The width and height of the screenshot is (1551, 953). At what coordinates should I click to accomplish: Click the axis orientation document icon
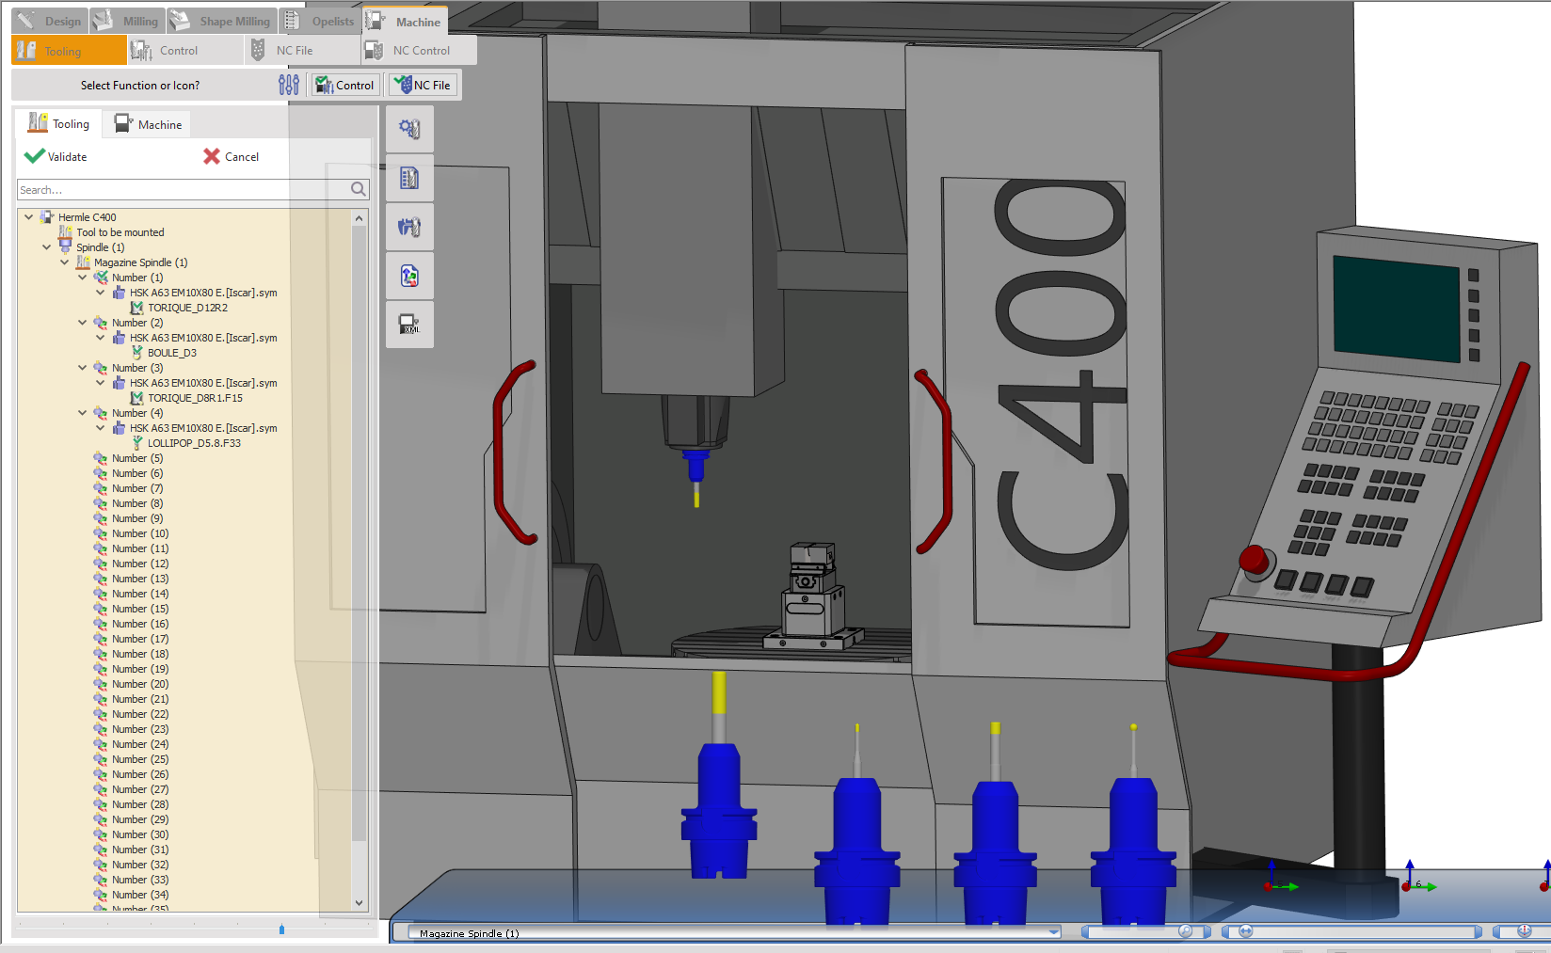pyautogui.click(x=409, y=276)
